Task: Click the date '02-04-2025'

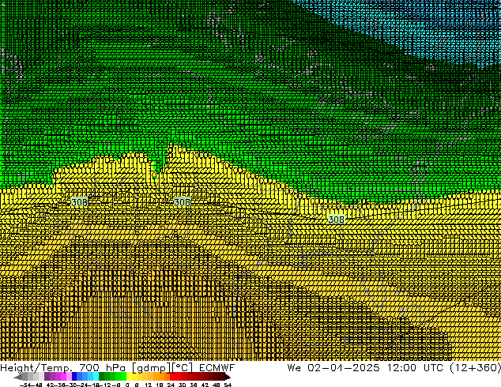Action: click(344, 368)
